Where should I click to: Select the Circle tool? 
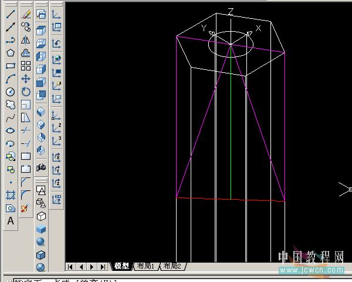click(x=11, y=92)
